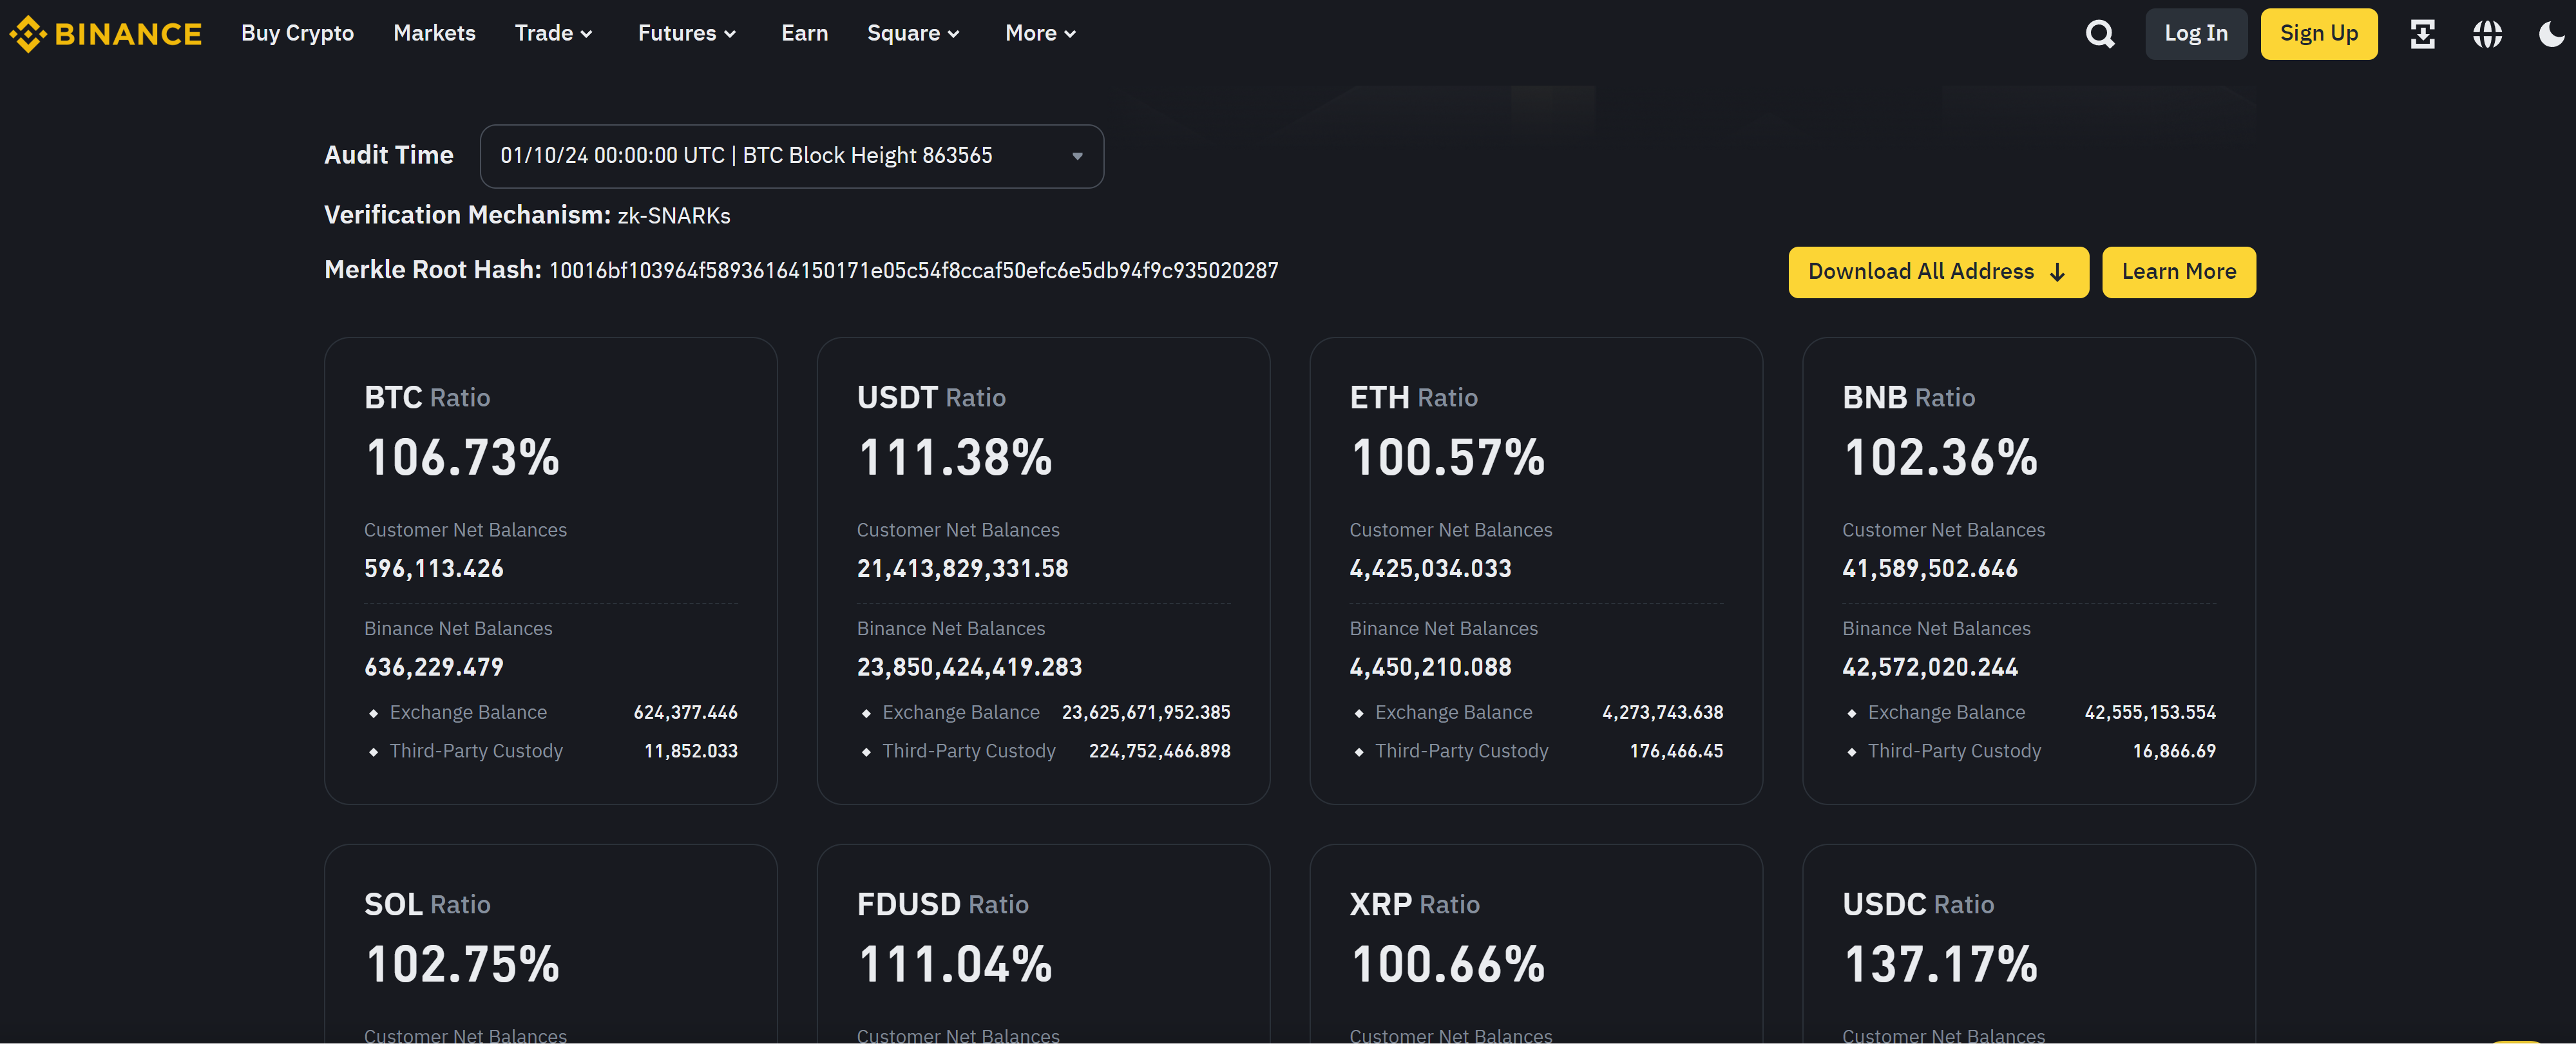Toggle dark mode moon icon
2576x1046 pixels.
(x=2551, y=34)
